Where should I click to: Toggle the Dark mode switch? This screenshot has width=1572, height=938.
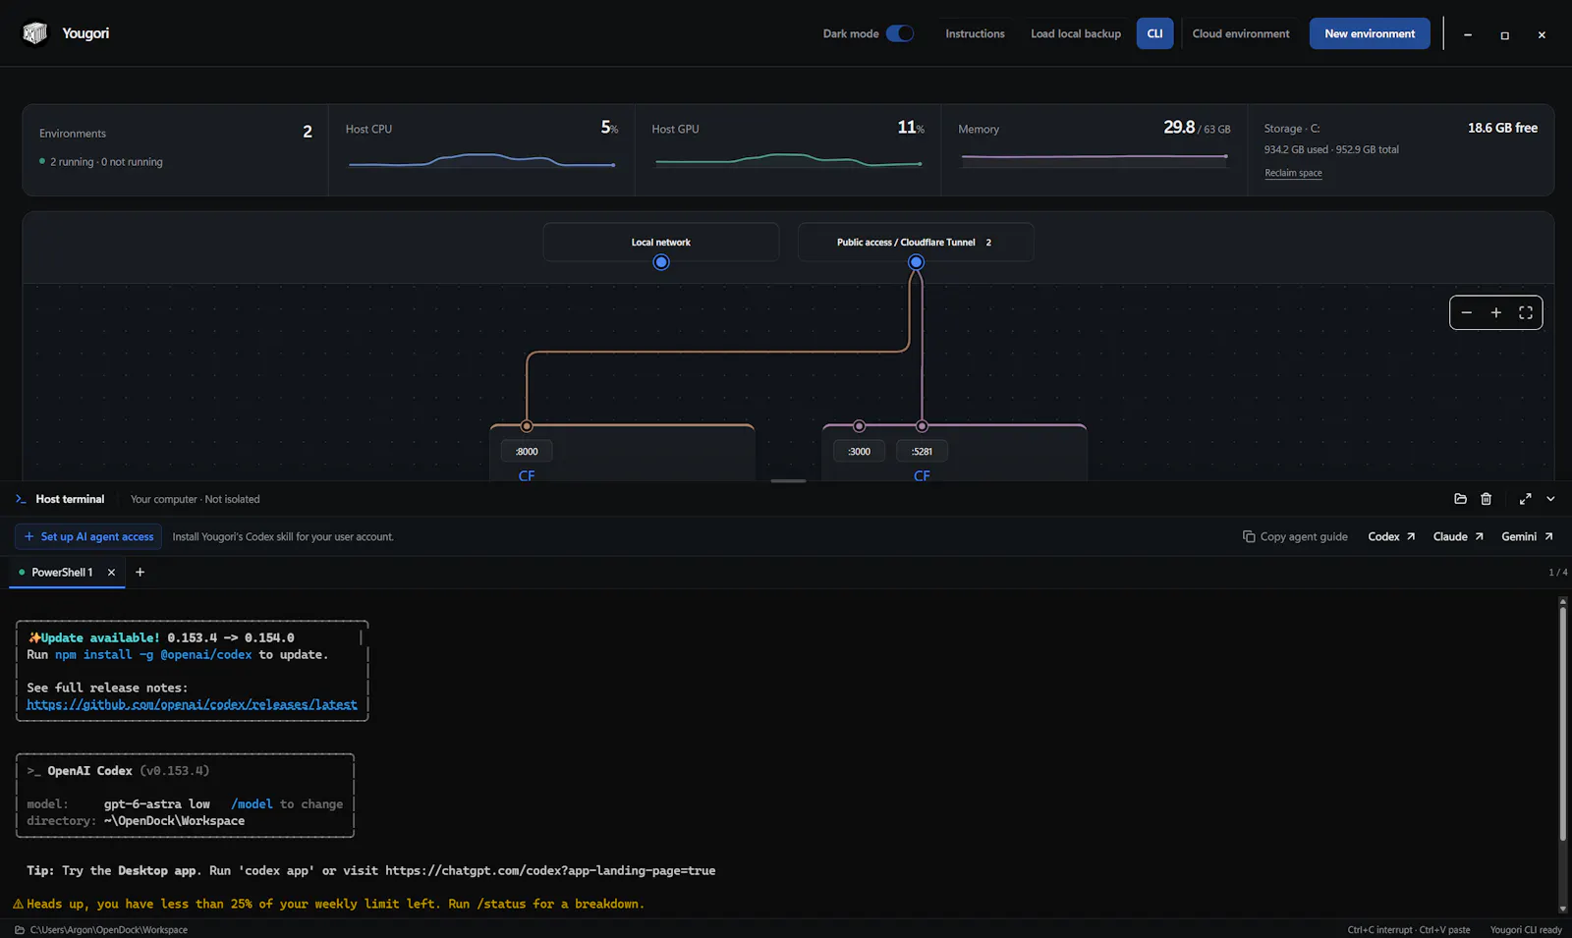coord(899,33)
